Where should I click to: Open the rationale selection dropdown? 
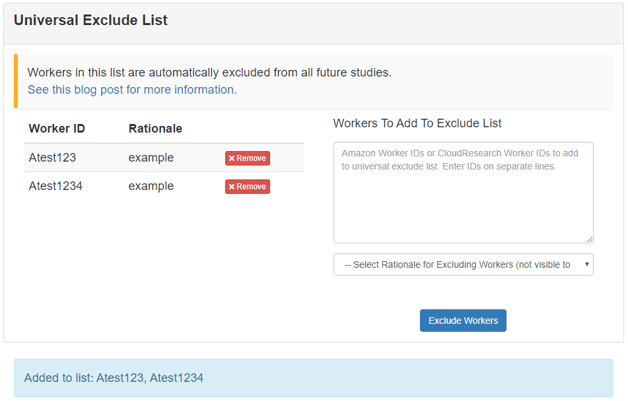coord(463,264)
